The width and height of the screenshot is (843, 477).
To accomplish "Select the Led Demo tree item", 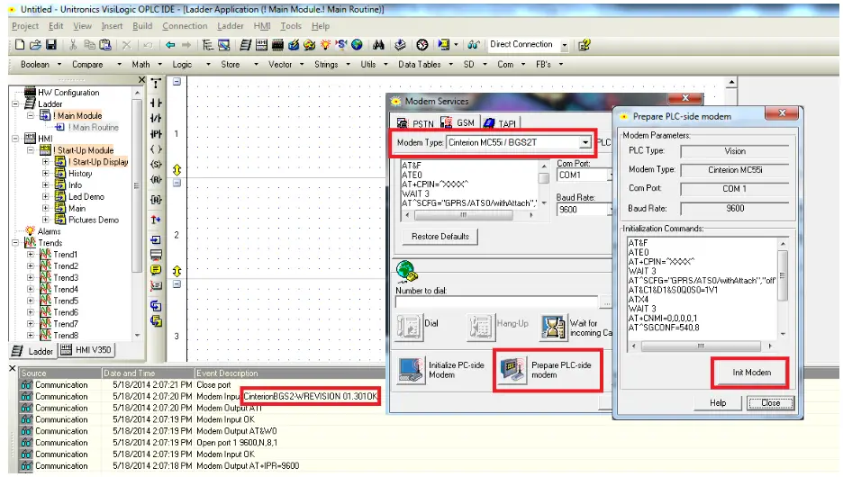I will (86, 197).
